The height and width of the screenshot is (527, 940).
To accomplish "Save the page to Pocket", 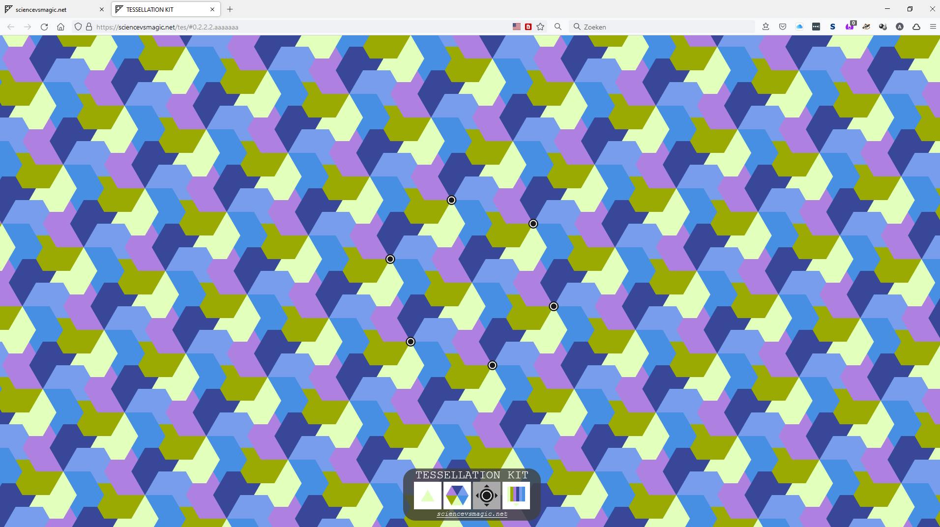I will (x=783, y=27).
